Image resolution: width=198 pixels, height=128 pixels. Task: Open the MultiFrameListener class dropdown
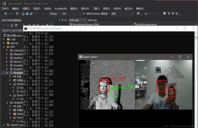tap(166, 24)
